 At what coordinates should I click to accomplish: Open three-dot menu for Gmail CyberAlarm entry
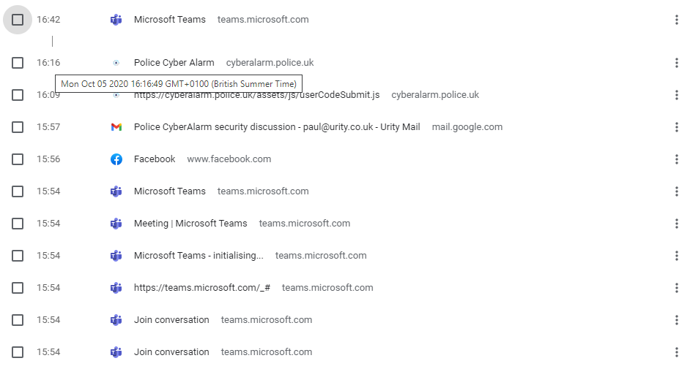(x=677, y=127)
